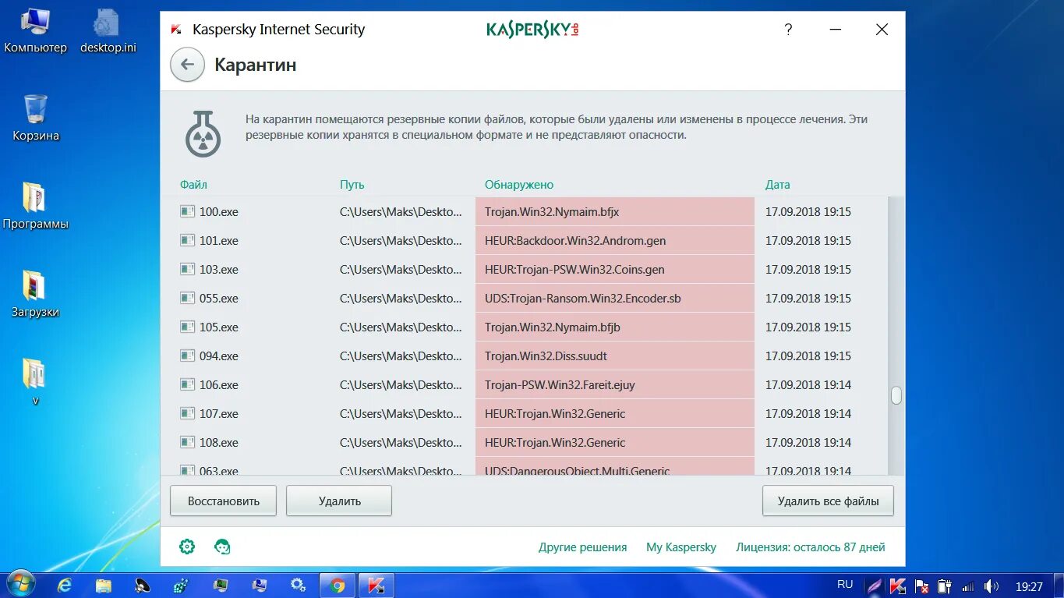Open the Другие решения link

pyautogui.click(x=583, y=547)
